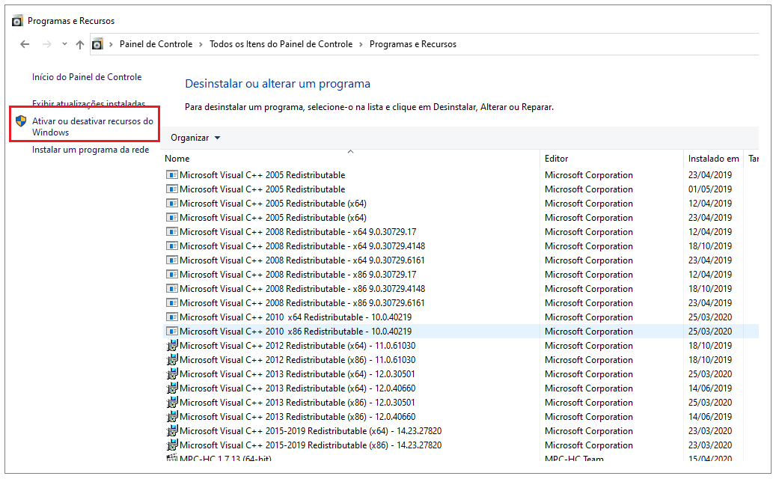Click the Programas e Recursos breadcrumb
This screenshot has height=479, width=776.
pyautogui.click(x=413, y=44)
